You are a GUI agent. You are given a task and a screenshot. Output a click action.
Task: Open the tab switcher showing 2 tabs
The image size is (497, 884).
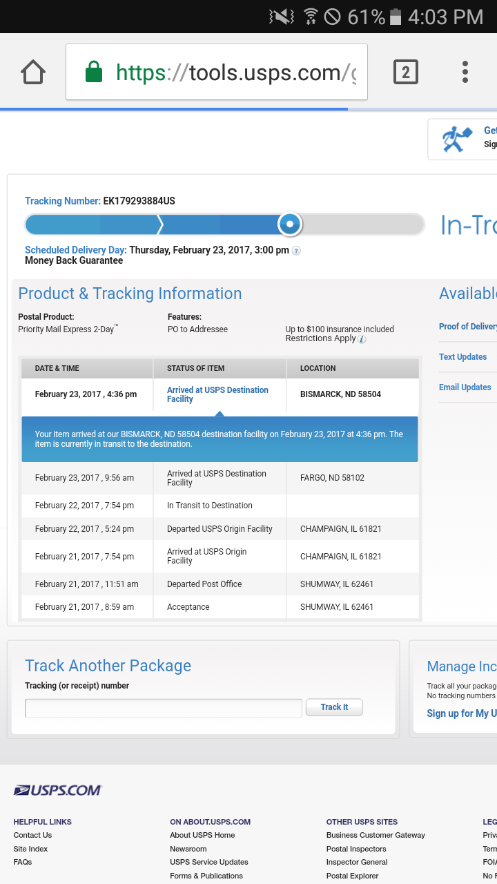pos(405,72)
